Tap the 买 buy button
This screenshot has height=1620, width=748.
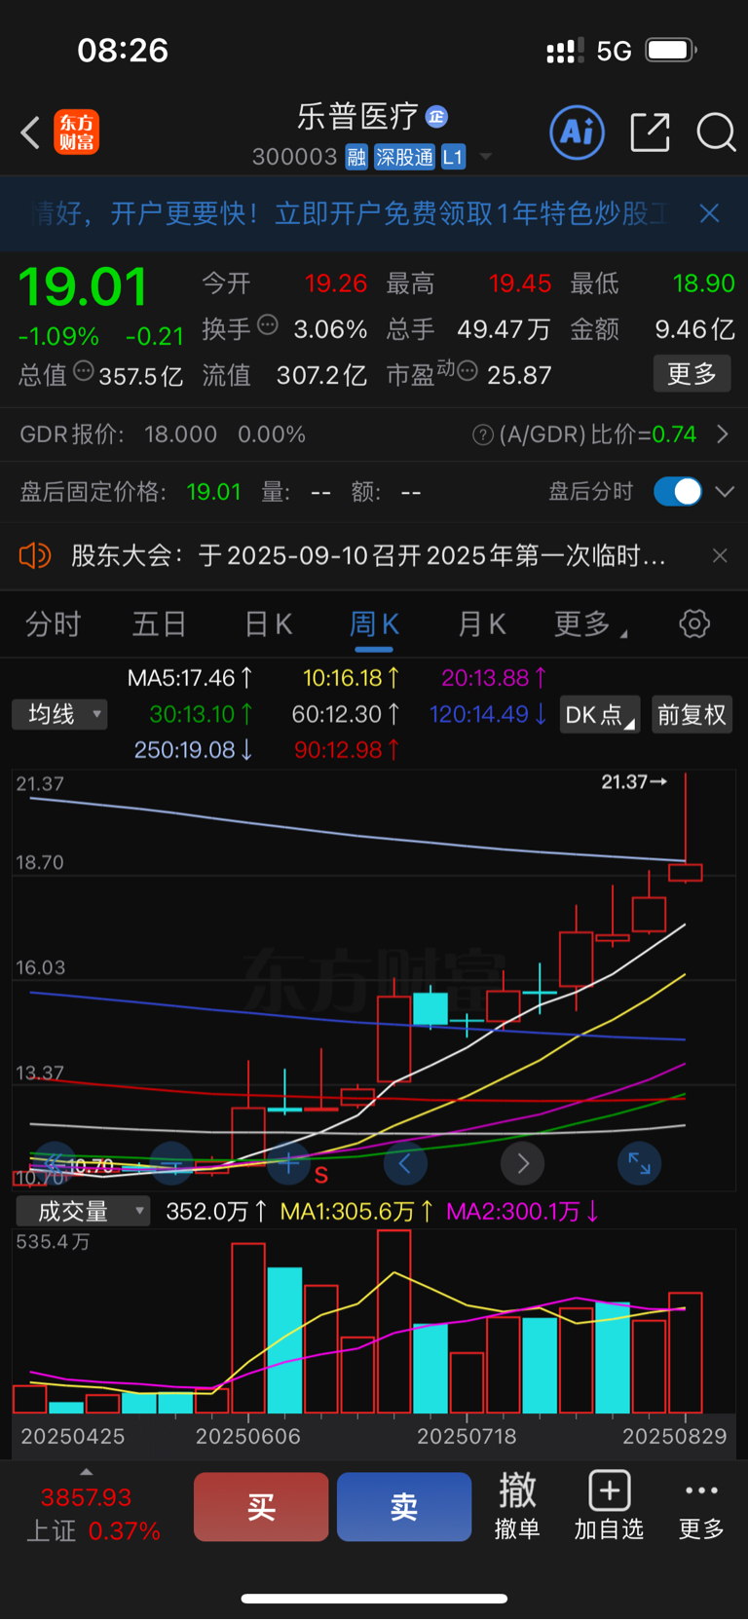[x=261, y=1507]
